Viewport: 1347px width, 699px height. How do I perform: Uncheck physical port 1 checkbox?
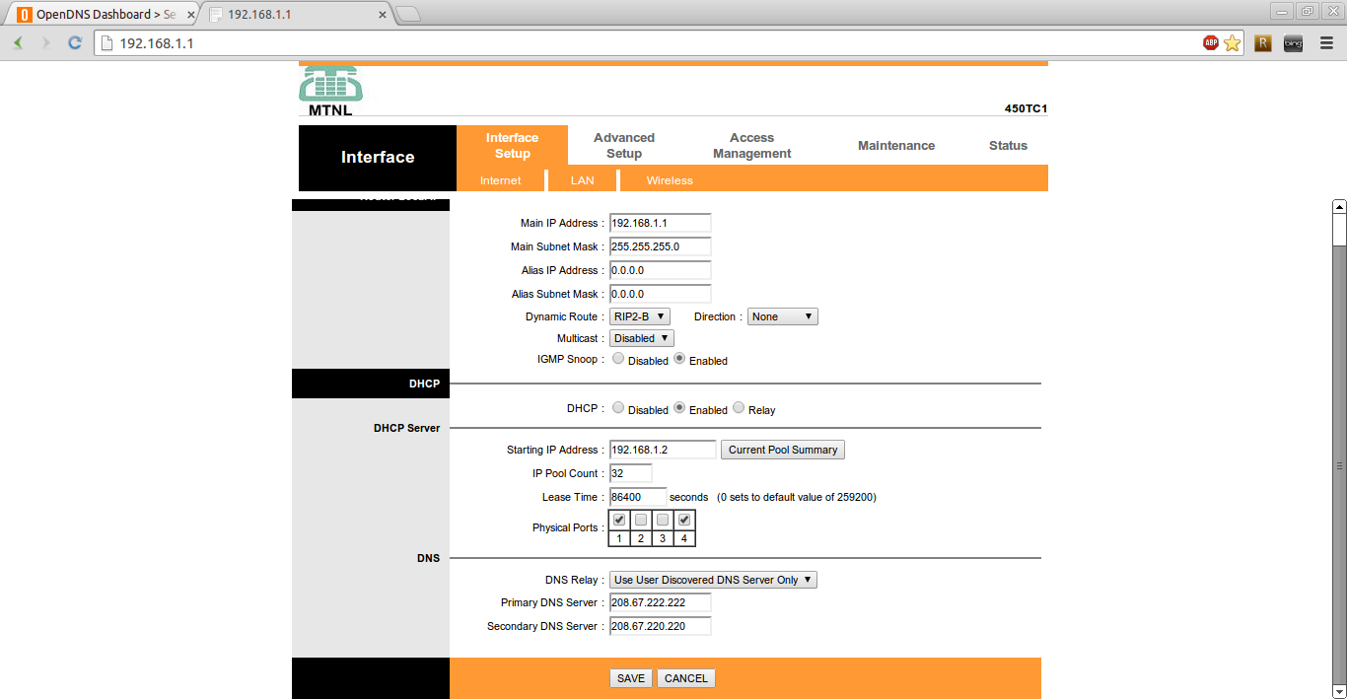pyautogui.click(x=619, y=520)
